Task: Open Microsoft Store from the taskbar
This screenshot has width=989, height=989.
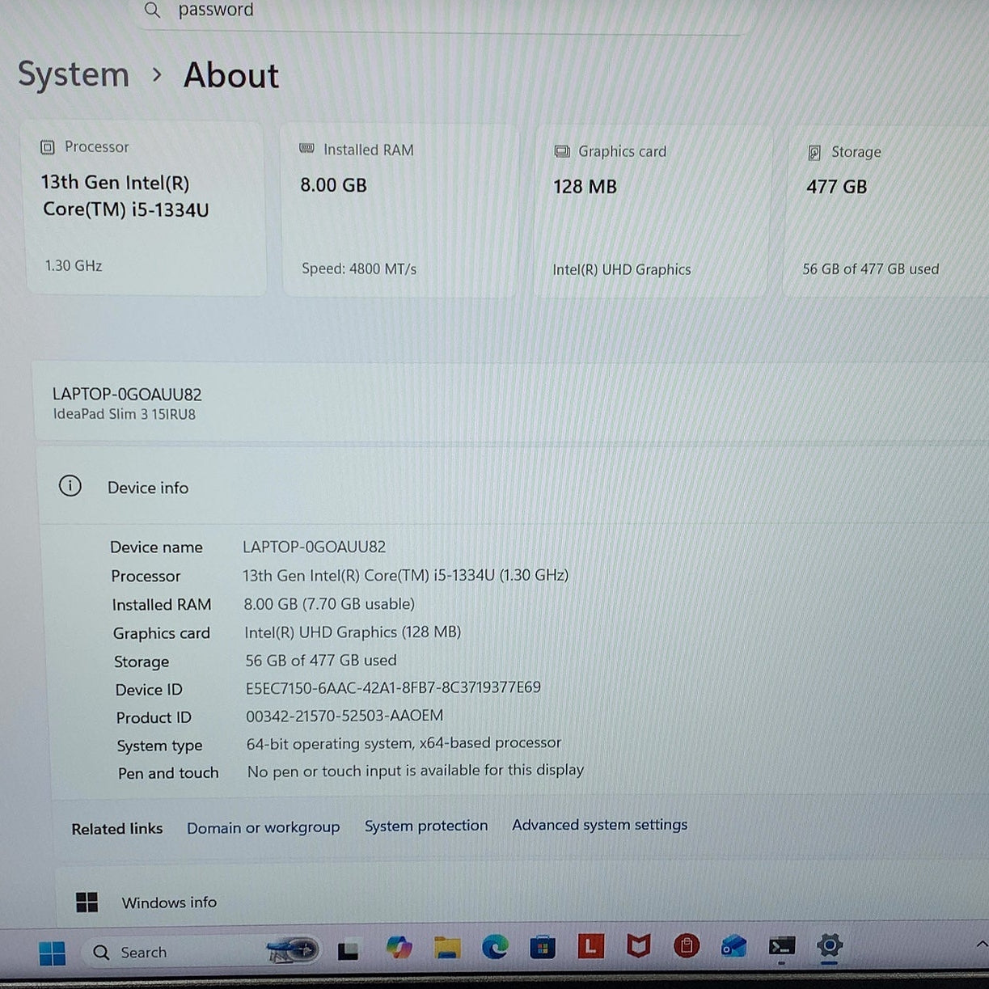Action: [x=543, y=946]
